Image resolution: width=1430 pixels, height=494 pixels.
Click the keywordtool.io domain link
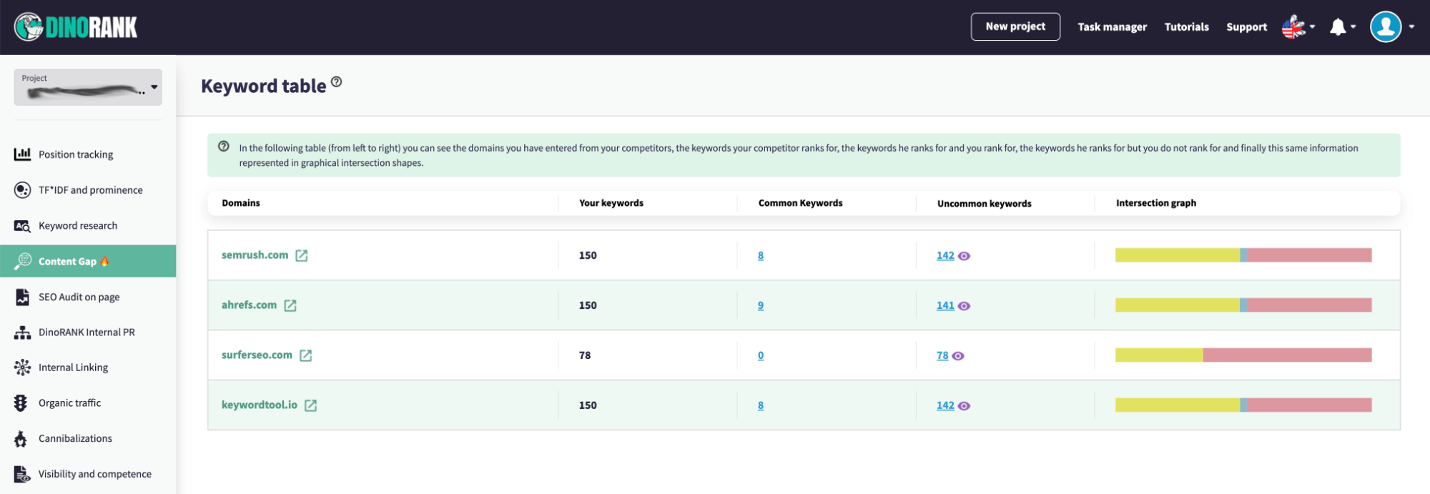(259, 405)
